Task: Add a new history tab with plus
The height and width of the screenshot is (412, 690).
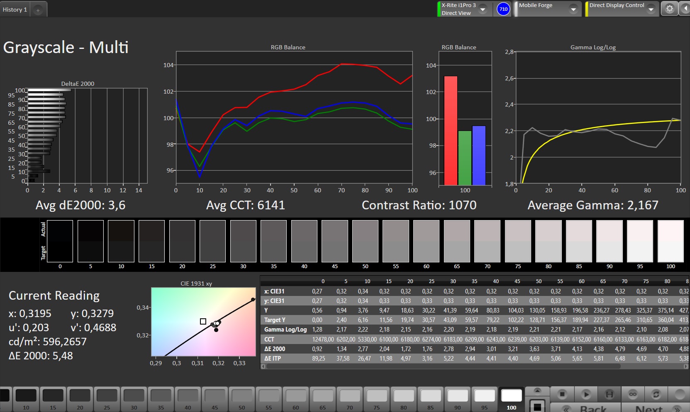Action: [38, 10]
